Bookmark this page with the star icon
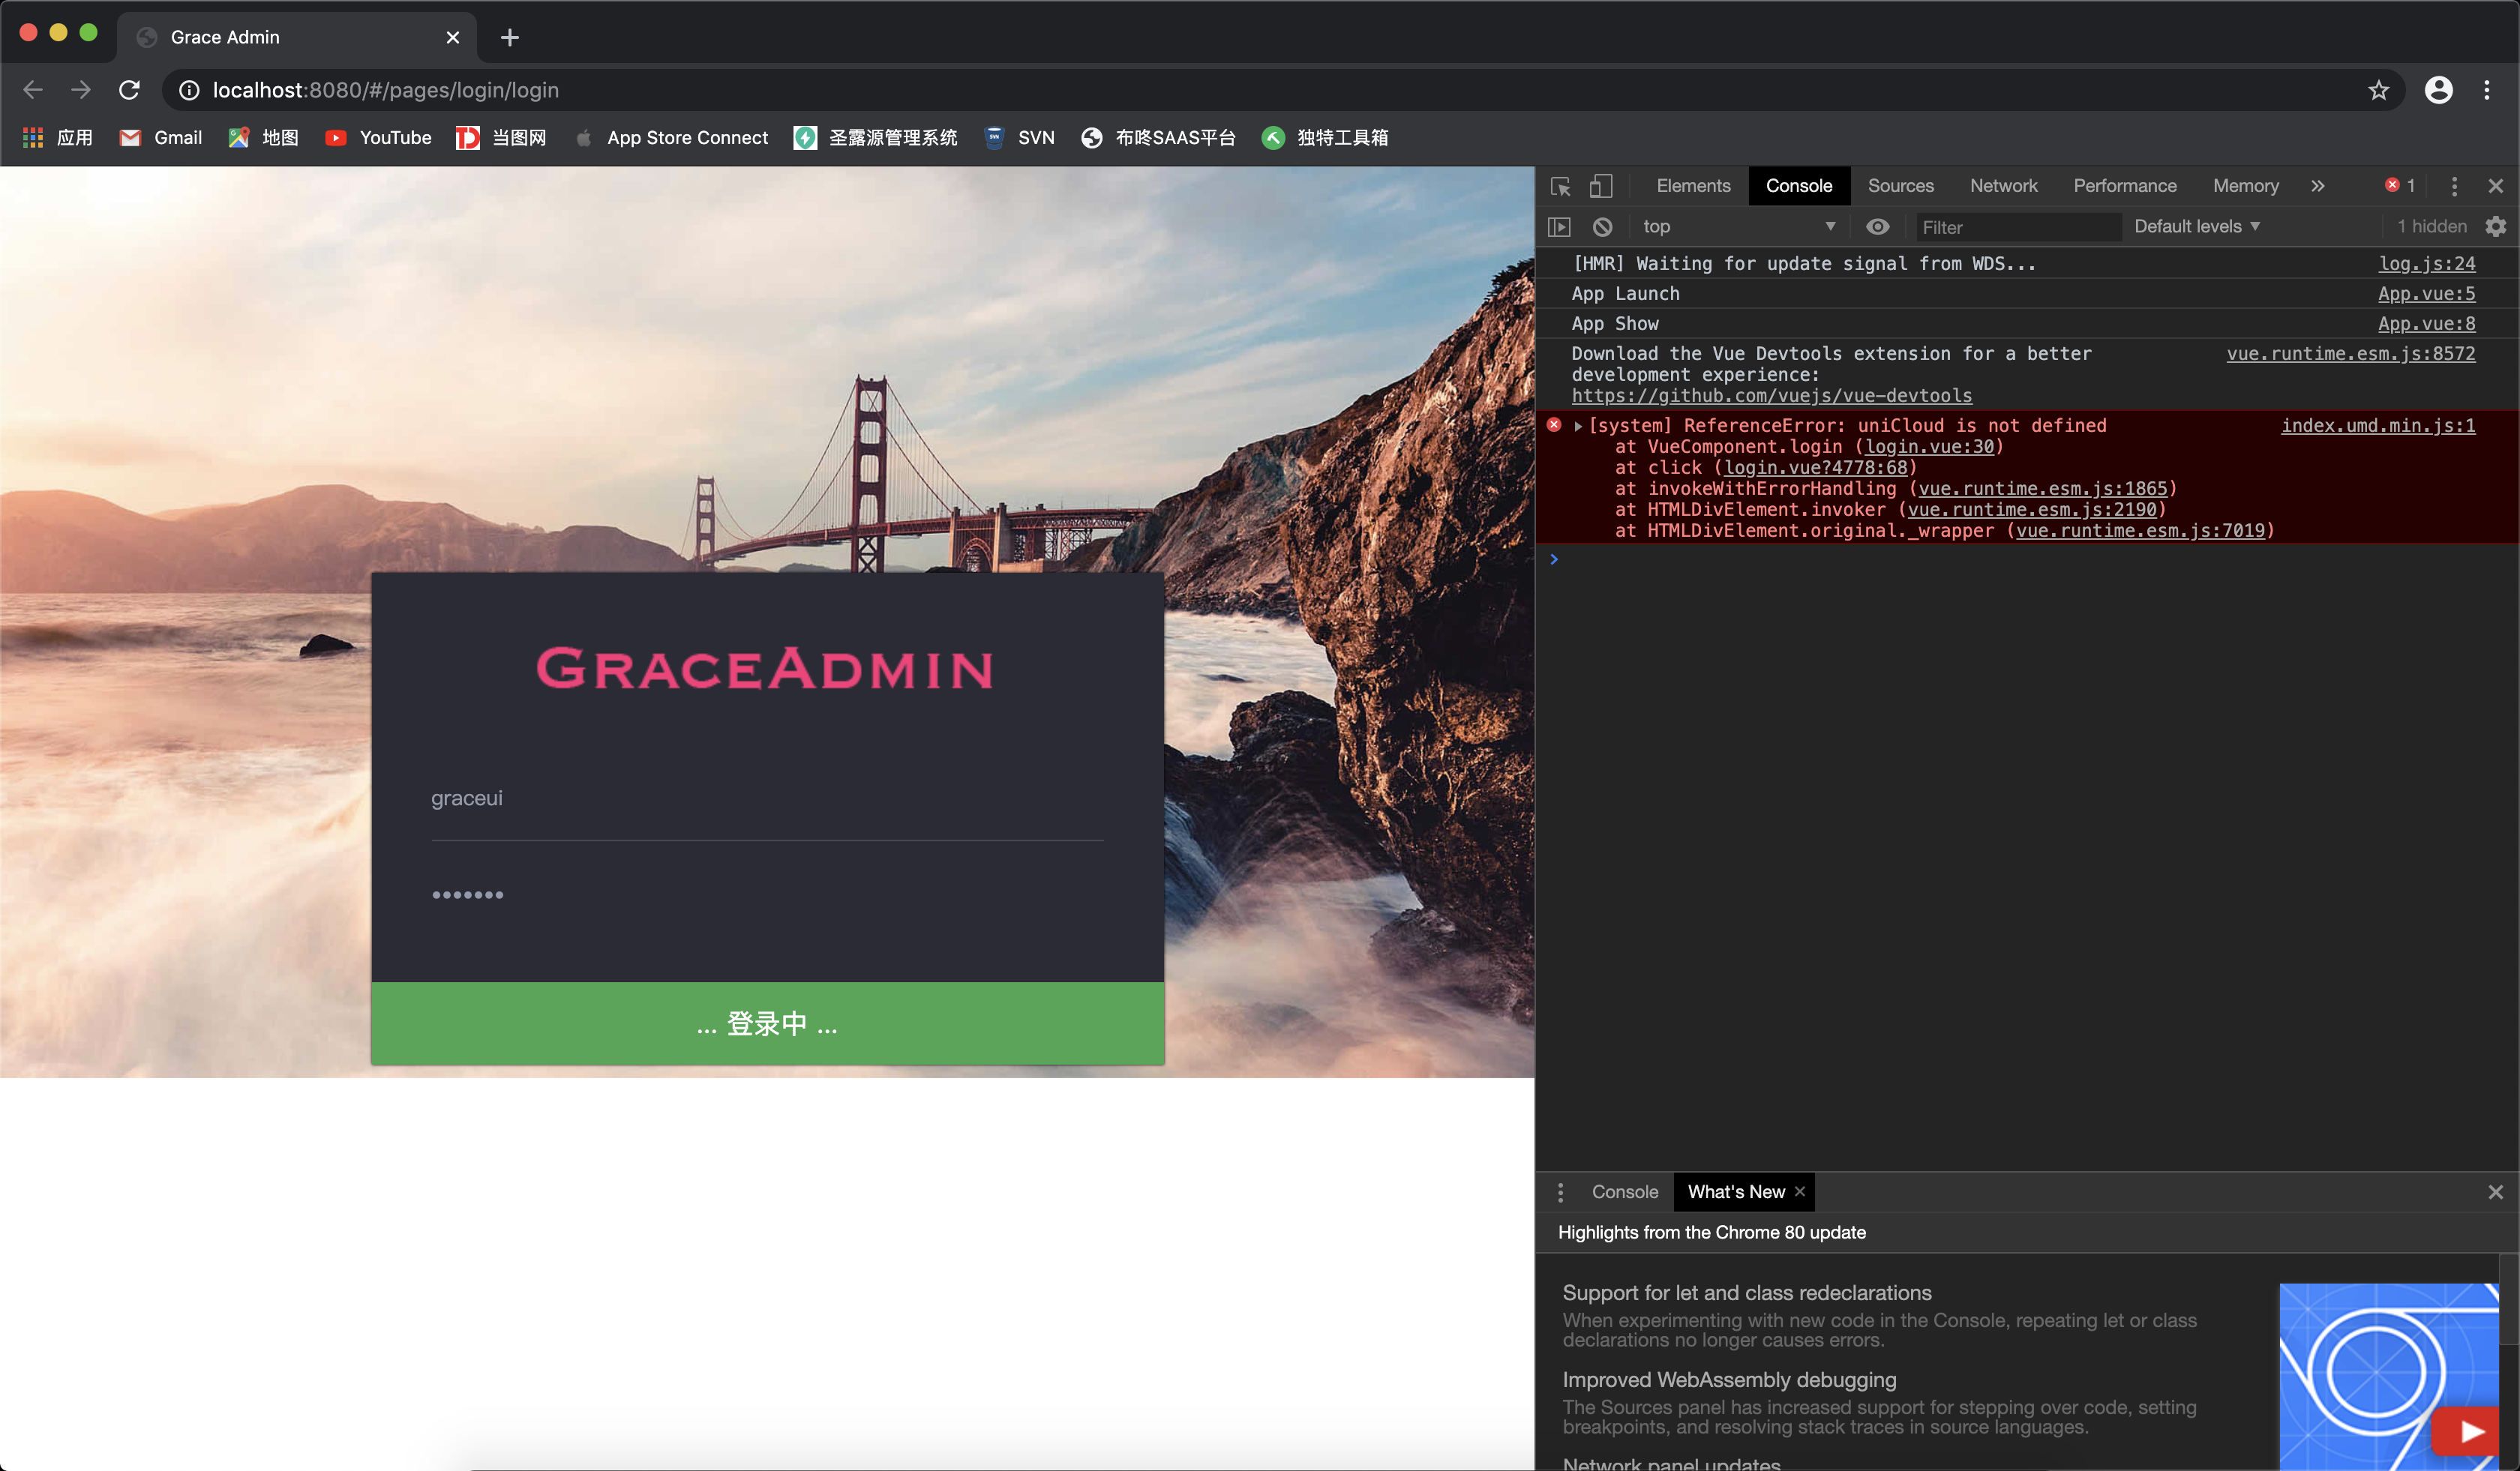Viewport: 2520px width, 1471px height. (2378, 90)
